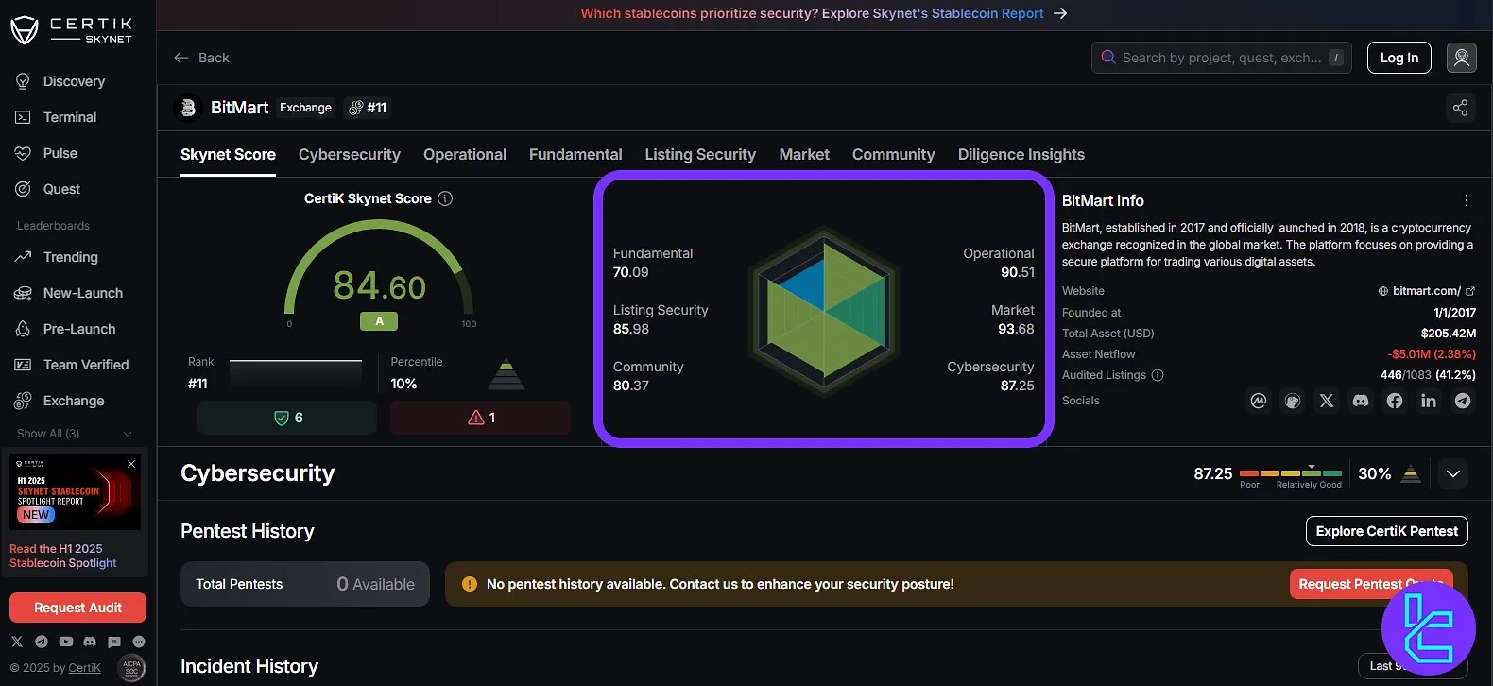
Task: Open BitMart's Facebook page
Action: 1395,401
